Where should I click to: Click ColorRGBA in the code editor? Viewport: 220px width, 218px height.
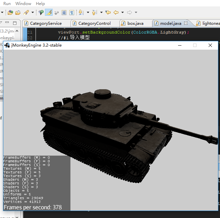pos(145,32)
